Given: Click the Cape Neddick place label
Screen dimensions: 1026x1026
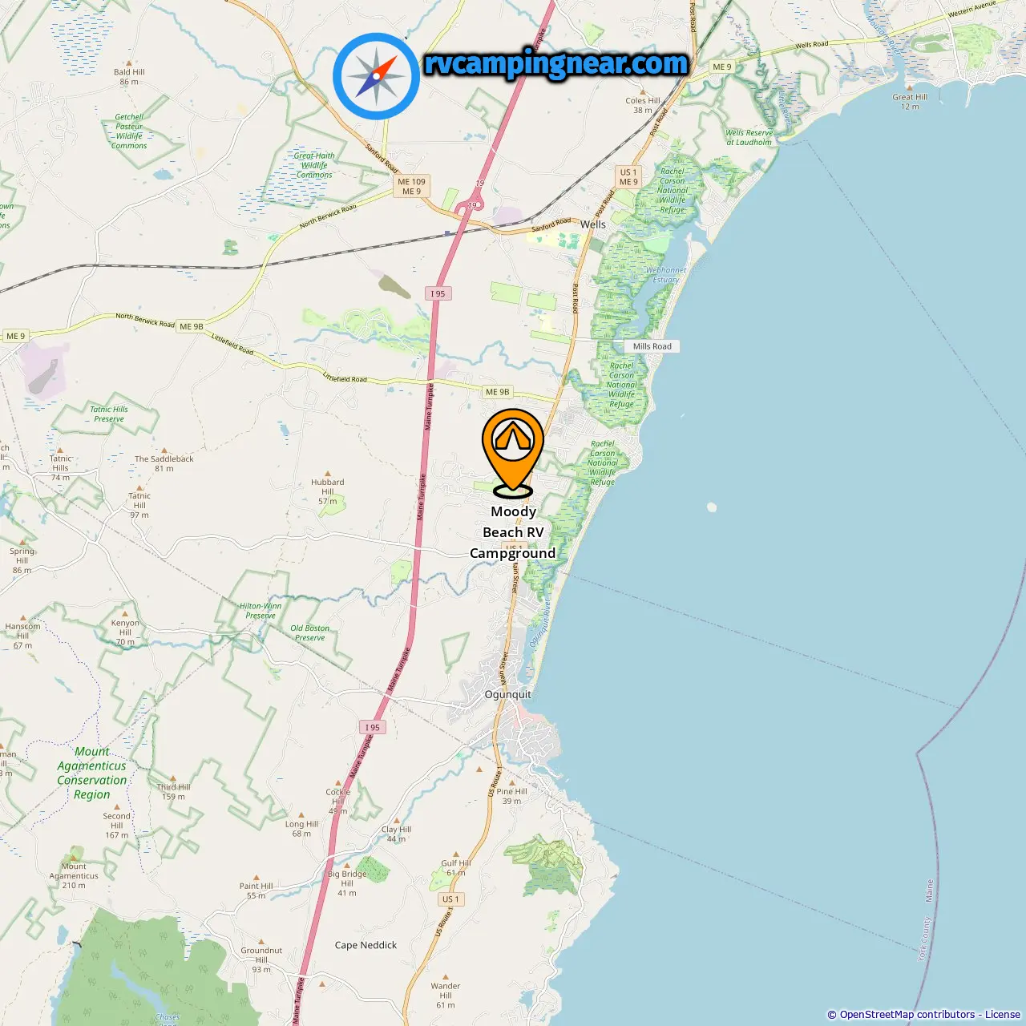Looking at the screenshot, I should tap(366, 945).
